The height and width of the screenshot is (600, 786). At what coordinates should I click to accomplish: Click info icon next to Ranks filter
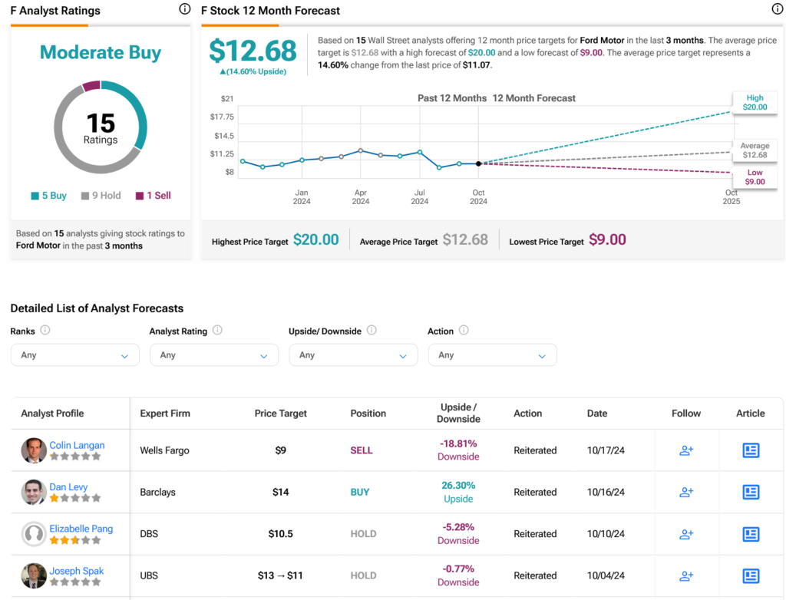(45, 331)
